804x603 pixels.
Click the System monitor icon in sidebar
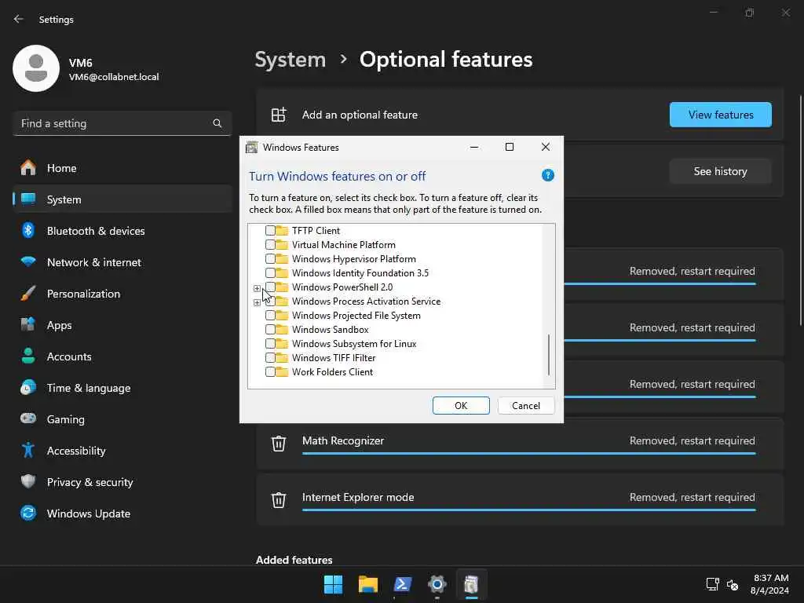28,199
